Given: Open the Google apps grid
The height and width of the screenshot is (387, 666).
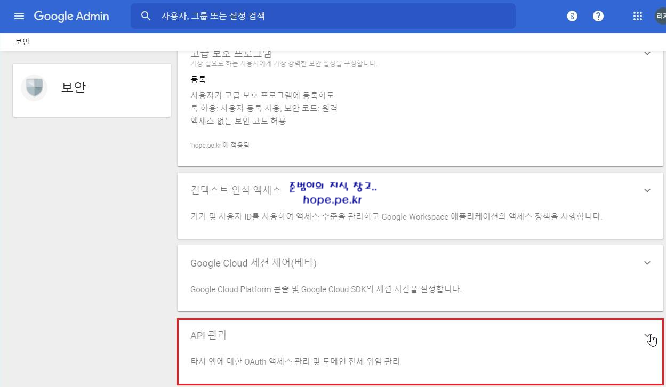Looking at the screenshot, I should click(637, 16).
